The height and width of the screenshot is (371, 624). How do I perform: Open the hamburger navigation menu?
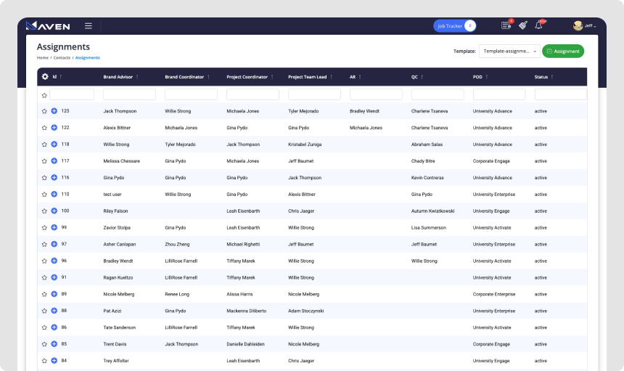coord(89,26)
